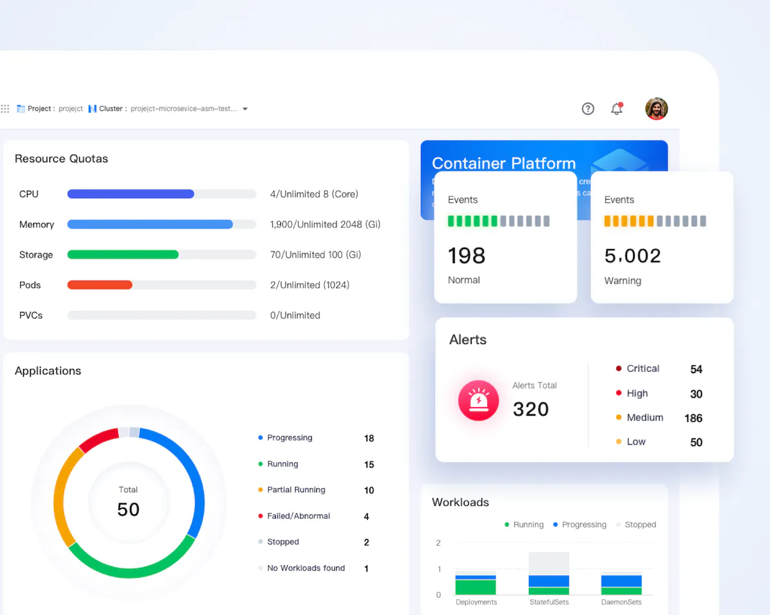
Task: Toggle the Partial Running legend entry
Action: tap(291, 490)
